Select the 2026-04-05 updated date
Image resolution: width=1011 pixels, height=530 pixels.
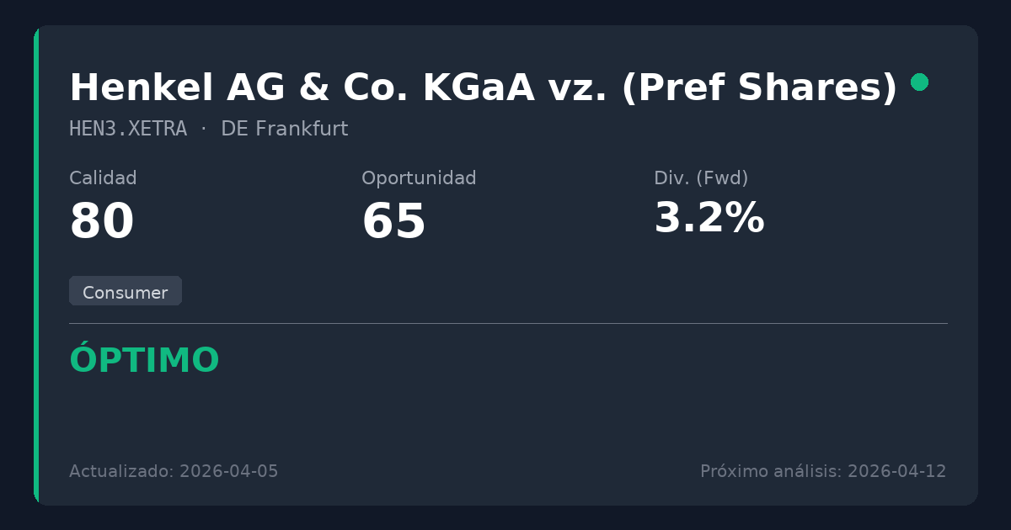pyautogui.click(x=228, y=471)
